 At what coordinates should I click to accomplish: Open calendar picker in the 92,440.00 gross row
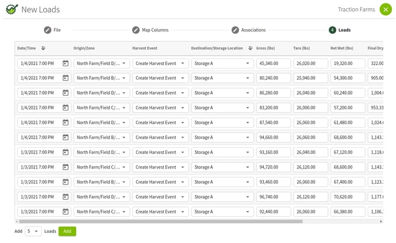pyautogui.click(x=65, y=212)
